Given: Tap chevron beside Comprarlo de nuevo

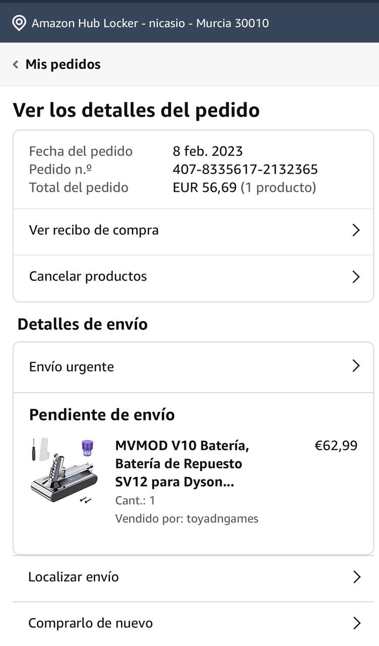Looking at the screenshot, I should tap(357, 623).
